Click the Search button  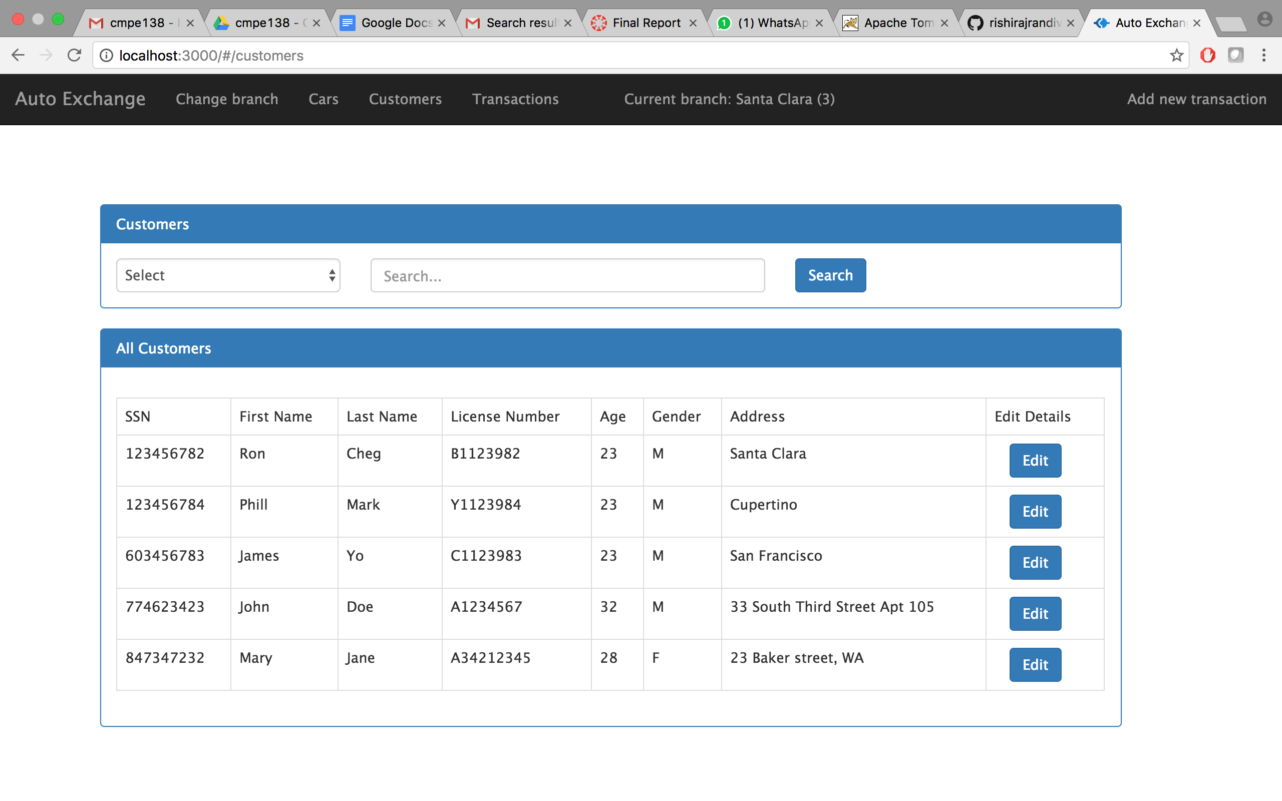(x=830, y=275)
